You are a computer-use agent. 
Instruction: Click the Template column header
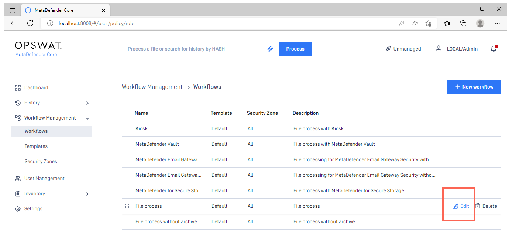(x=221, y=113)
